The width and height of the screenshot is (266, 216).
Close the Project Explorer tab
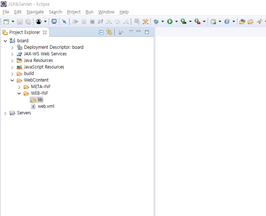click(45, 32)
